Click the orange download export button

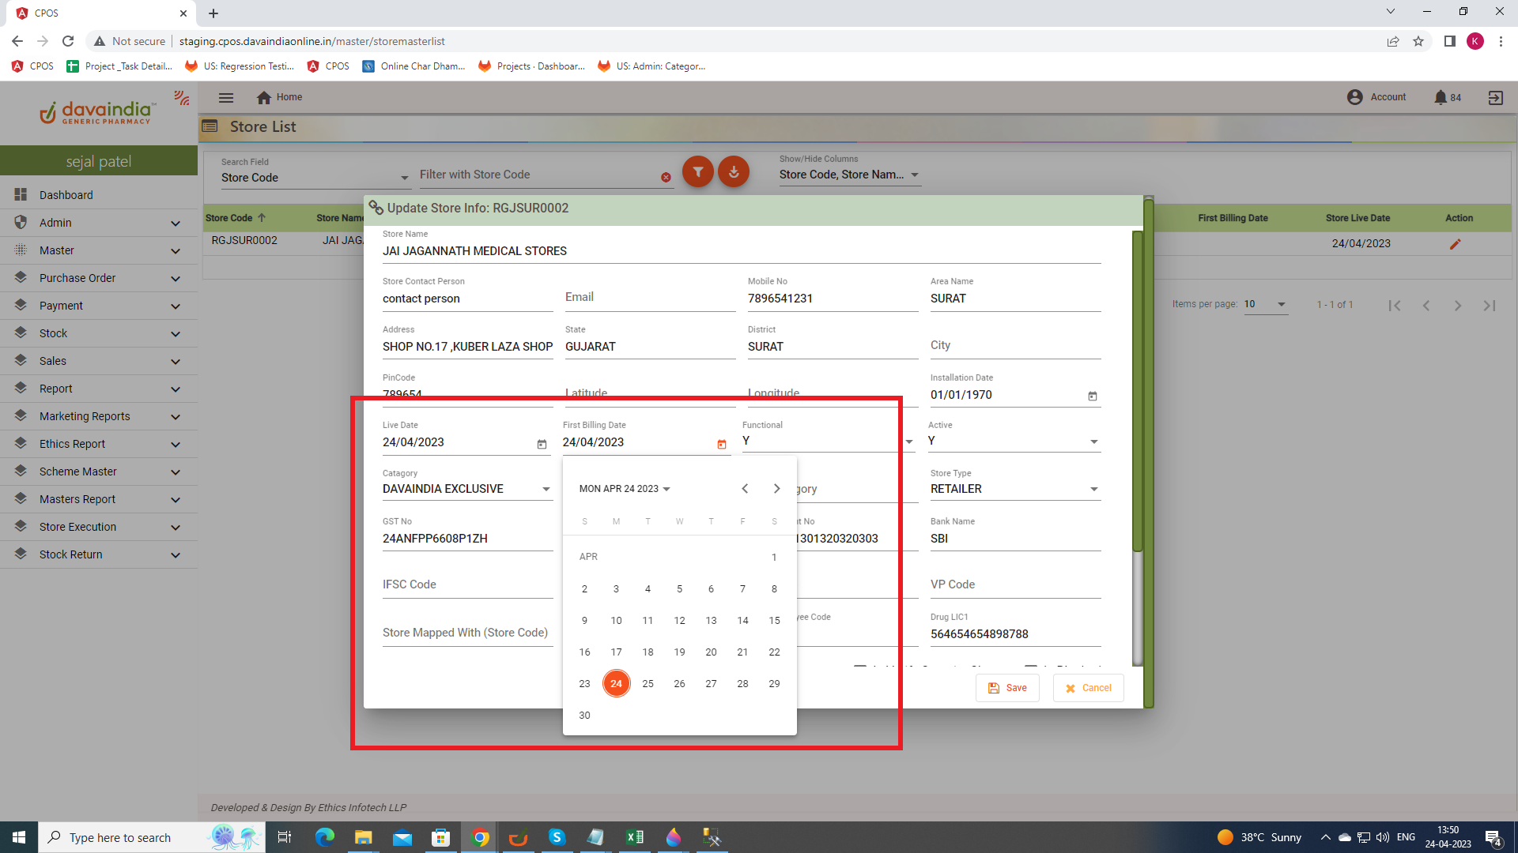[734, 172]
